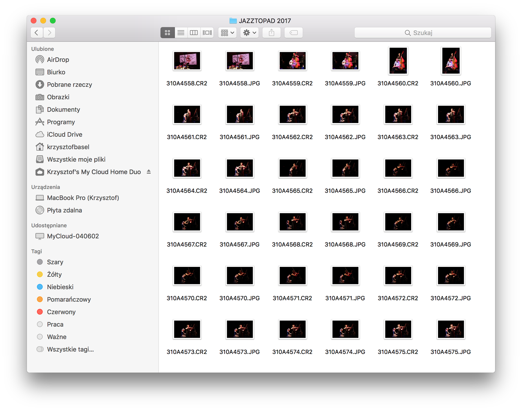Select MacBook Pro (Krzysztof) device
Viewport: 522px width, 411px height.
77,198
